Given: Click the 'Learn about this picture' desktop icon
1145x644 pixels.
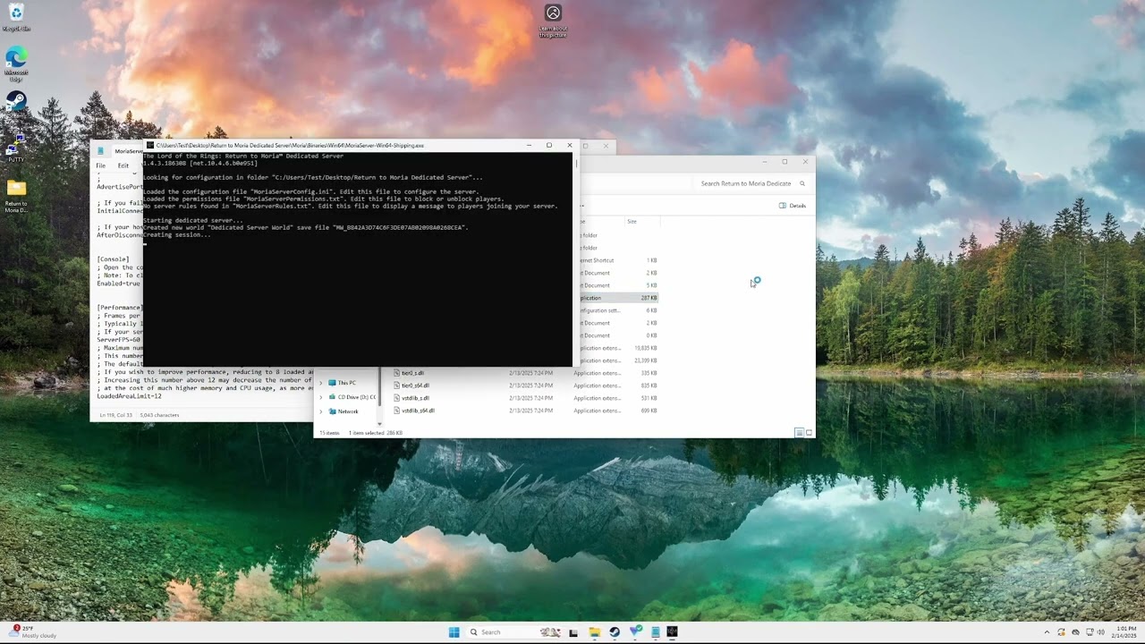Looking at the screenshot, I should click(x=553, y=20).
